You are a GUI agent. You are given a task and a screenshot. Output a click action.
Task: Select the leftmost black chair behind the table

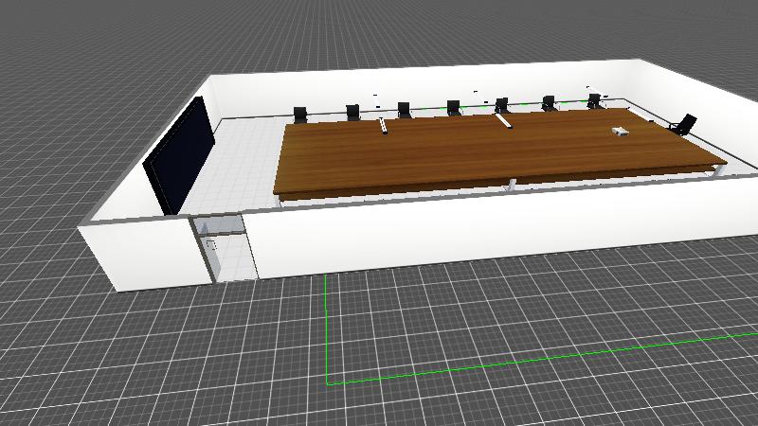click(x=300, y=115)
